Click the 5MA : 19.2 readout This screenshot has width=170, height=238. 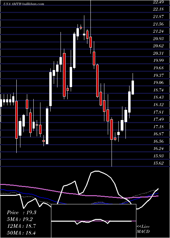pos(20,219)
